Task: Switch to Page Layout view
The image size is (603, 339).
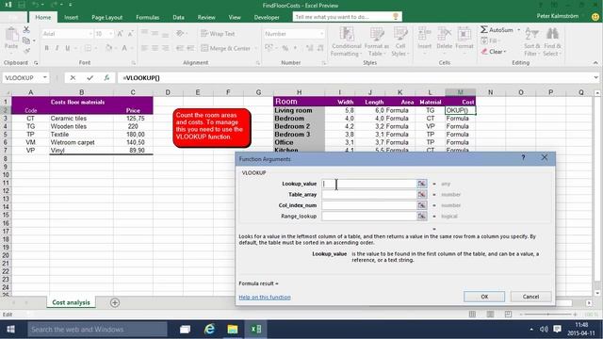Action: coord(490,314)
